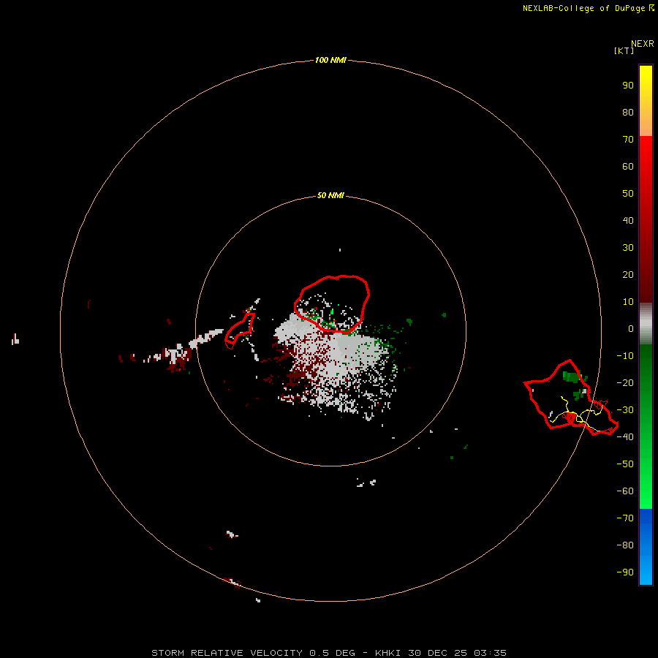Click the -70 value on velocity scale
This screenshot has height=658, width=658.
pos(625,518)
